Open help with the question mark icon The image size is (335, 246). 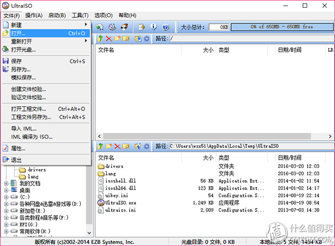(x=166, y=27)
